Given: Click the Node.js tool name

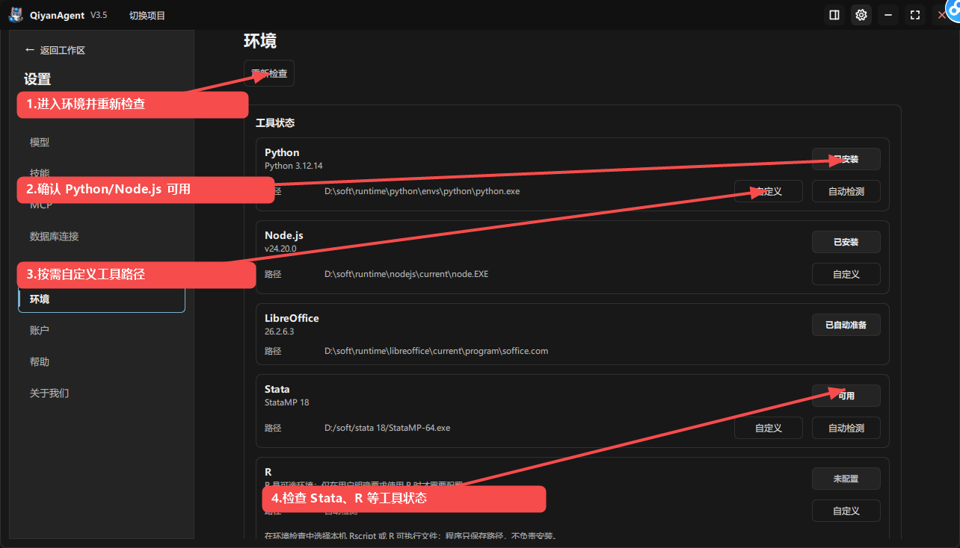Looking at the screenshot, I should 284,235.
